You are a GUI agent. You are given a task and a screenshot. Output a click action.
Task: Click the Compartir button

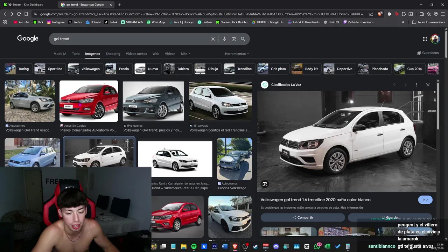pos(303,217)
